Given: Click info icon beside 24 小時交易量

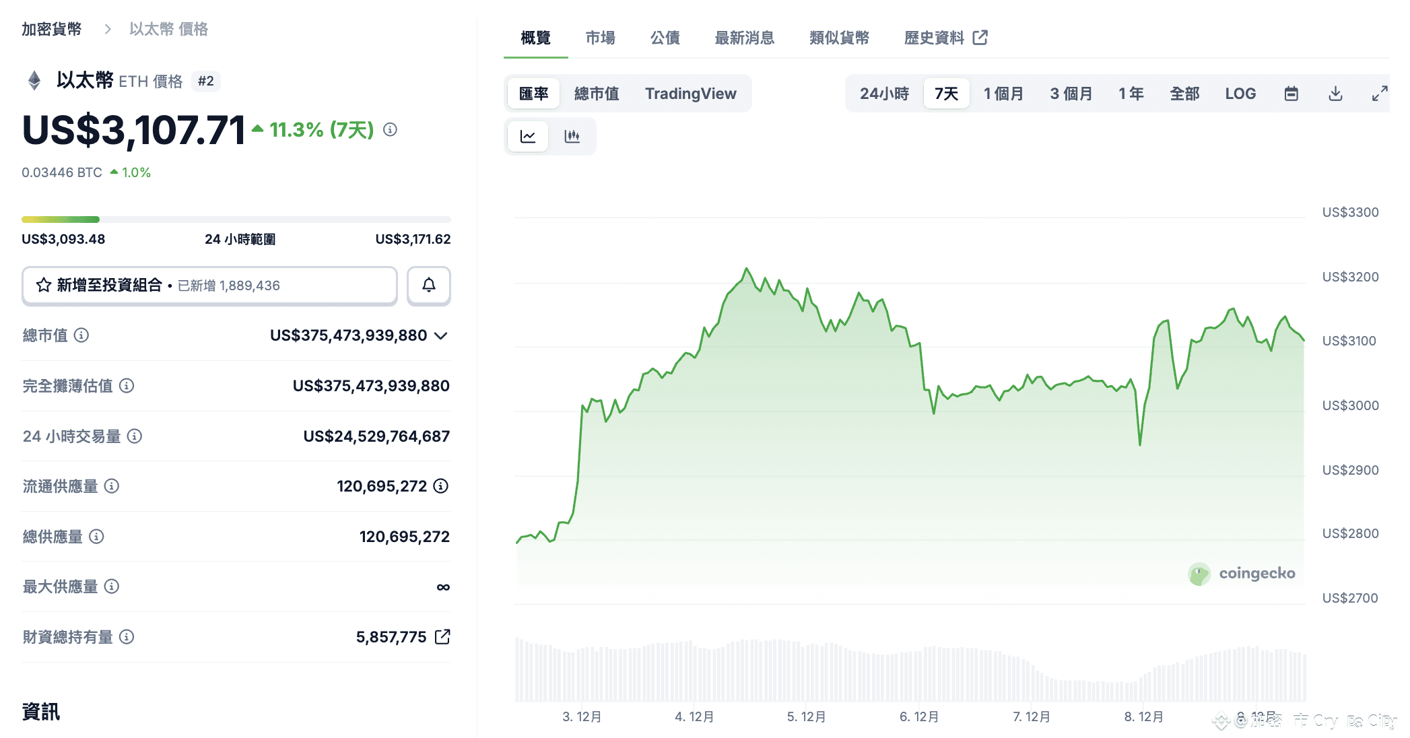Looking at the screenshot, I should pyautogui.click(x=135, y=436).
